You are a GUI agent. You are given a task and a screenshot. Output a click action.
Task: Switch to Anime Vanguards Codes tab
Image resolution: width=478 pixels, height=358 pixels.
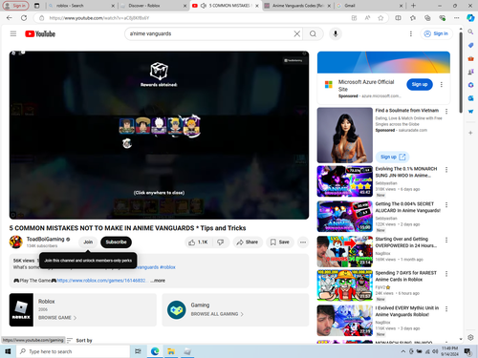(x=298, y=6)
